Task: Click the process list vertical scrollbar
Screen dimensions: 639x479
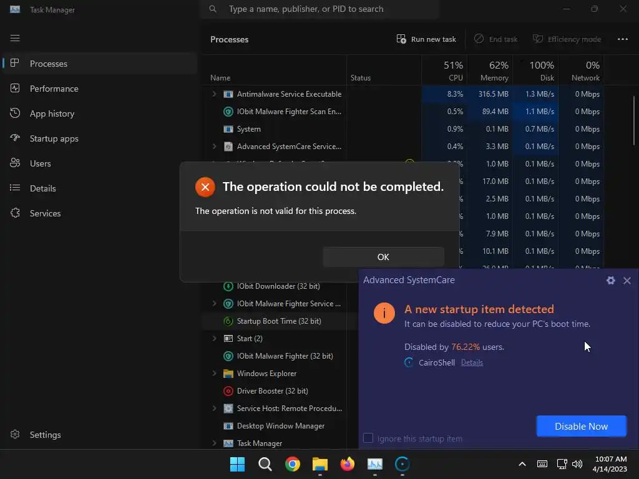Action: [x=634, y=120]
